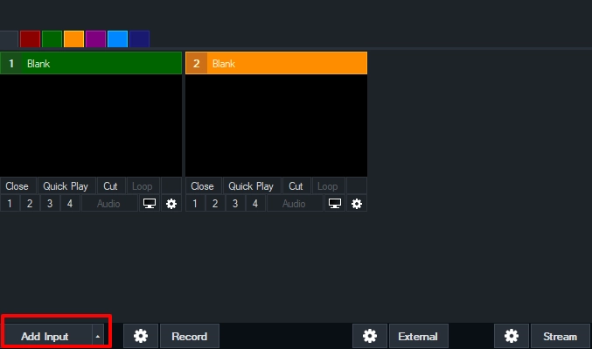The image size is (592, 349).
Task: Quick Play input 1
Action: [x=66, y=186]
